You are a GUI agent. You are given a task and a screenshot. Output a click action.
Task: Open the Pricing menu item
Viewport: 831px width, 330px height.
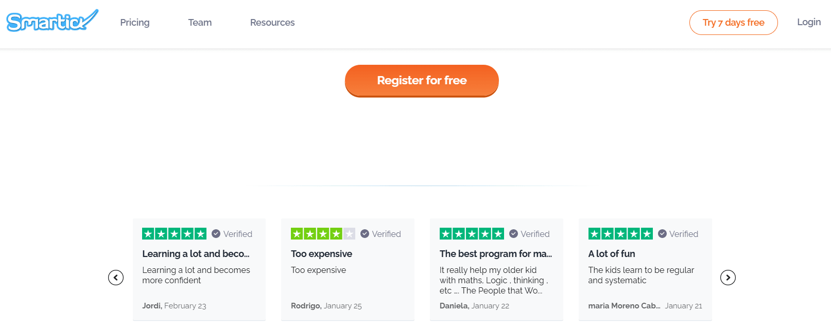(135, 23)
